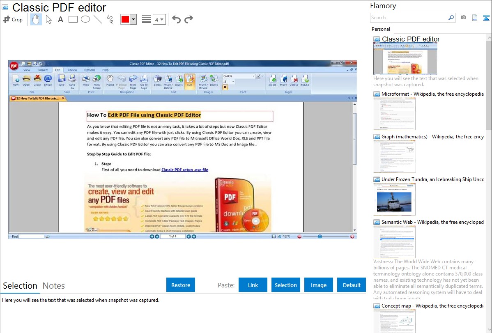Choose the straight line tool
The height and width of the screenshot is (333, 492).
(98, 19)
